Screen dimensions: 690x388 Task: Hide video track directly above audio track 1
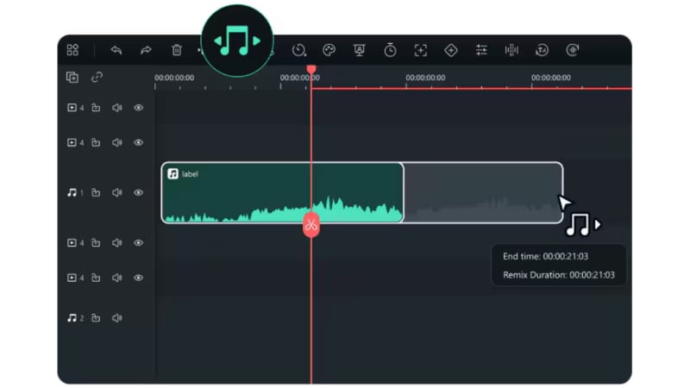[138, 142]
